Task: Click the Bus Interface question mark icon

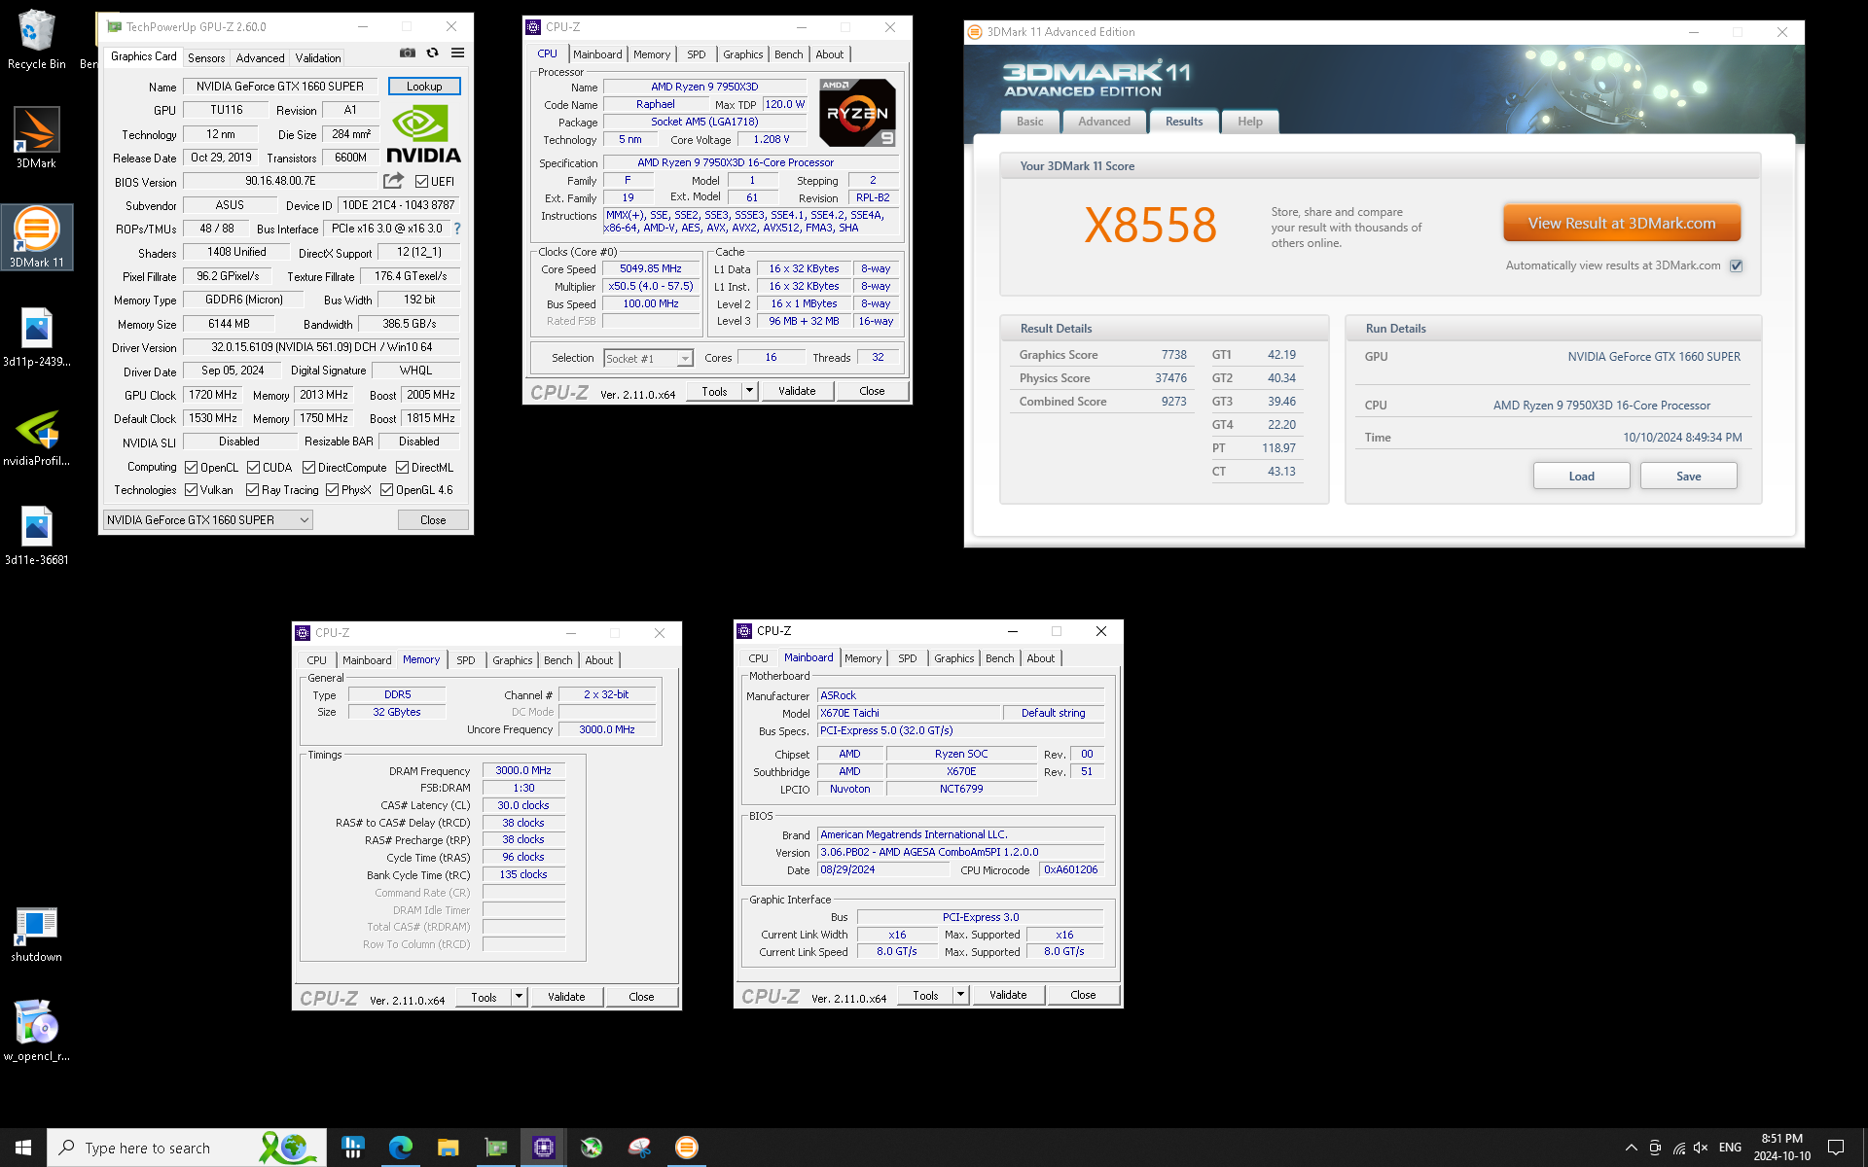Action: (457, 229)
